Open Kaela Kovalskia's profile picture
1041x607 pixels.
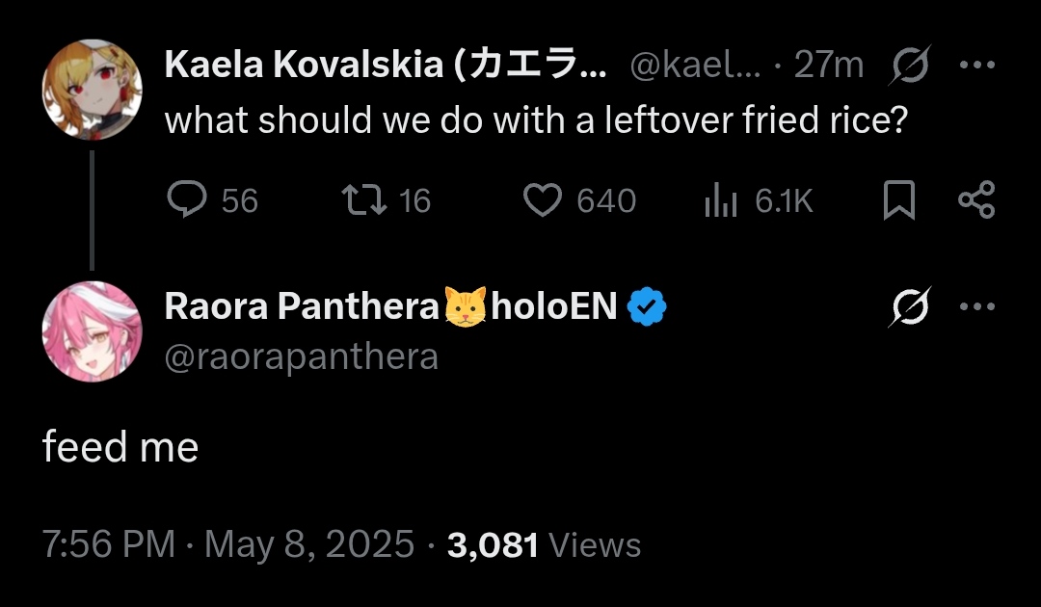(93, 89)
